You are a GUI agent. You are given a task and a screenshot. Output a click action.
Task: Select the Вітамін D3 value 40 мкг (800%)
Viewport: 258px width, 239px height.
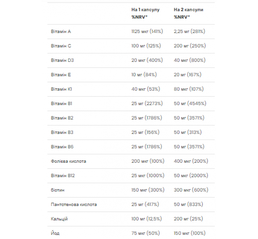(x=190, y=60)
